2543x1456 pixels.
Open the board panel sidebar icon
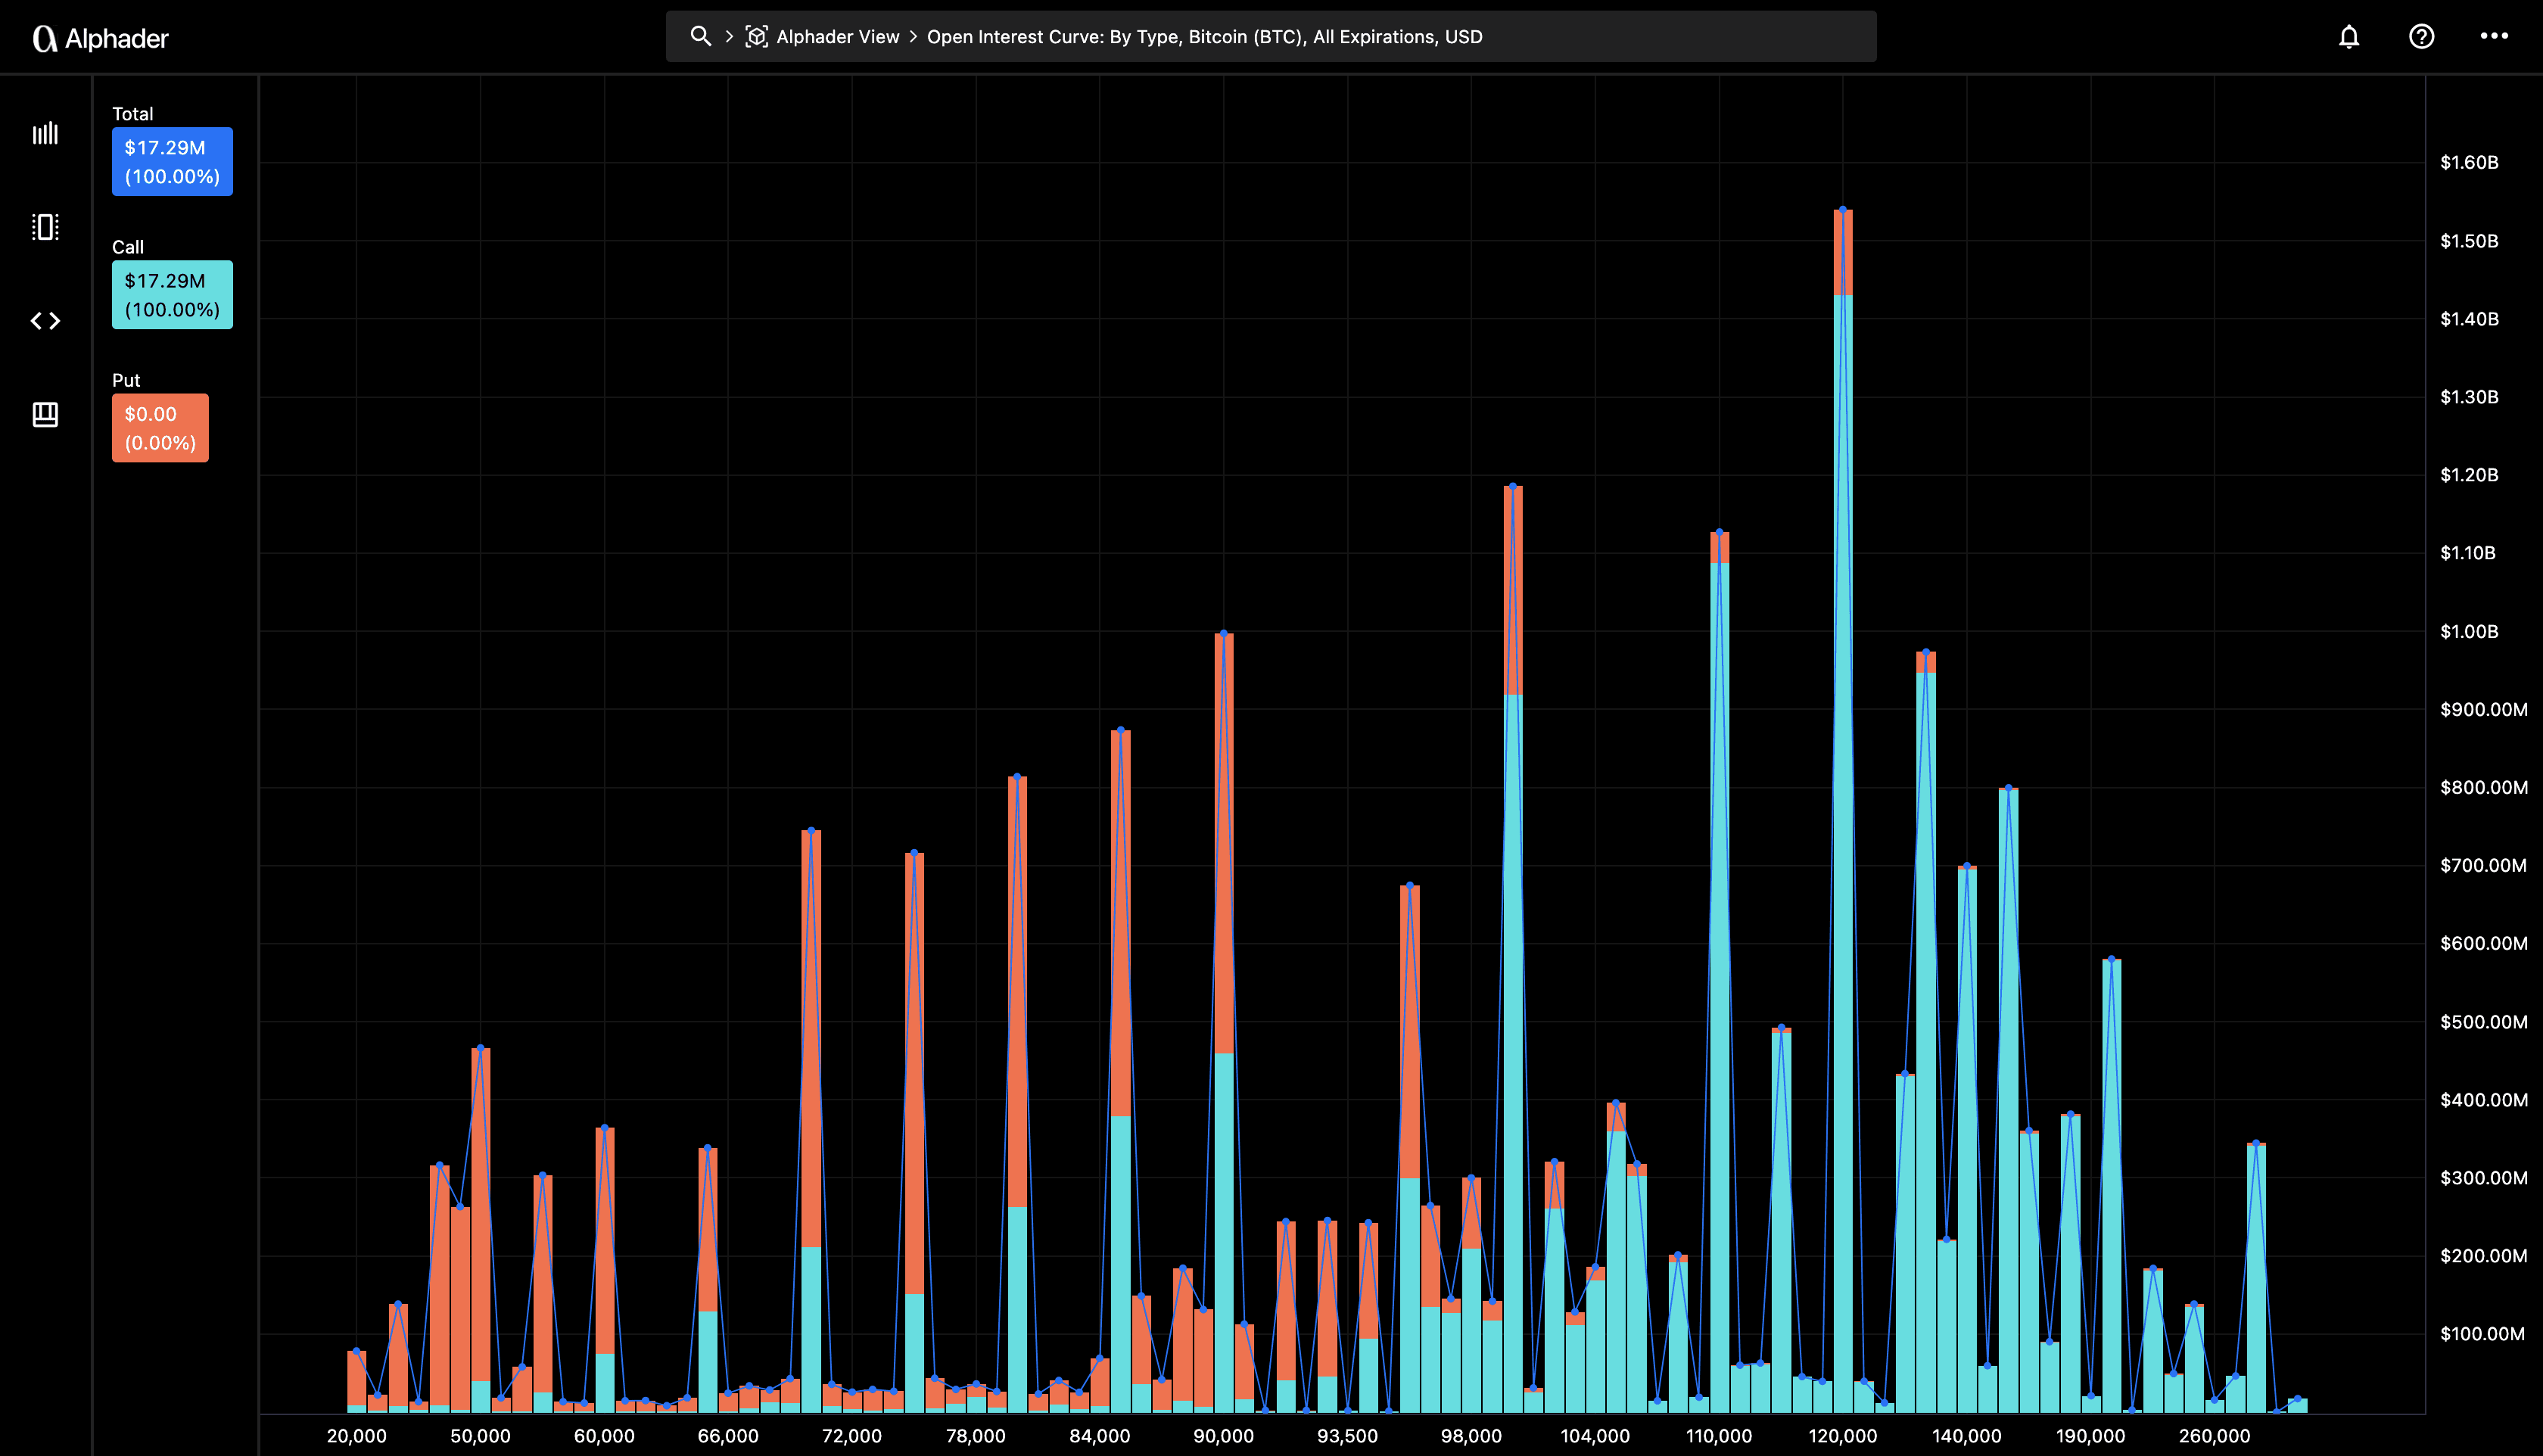point(45,414)
